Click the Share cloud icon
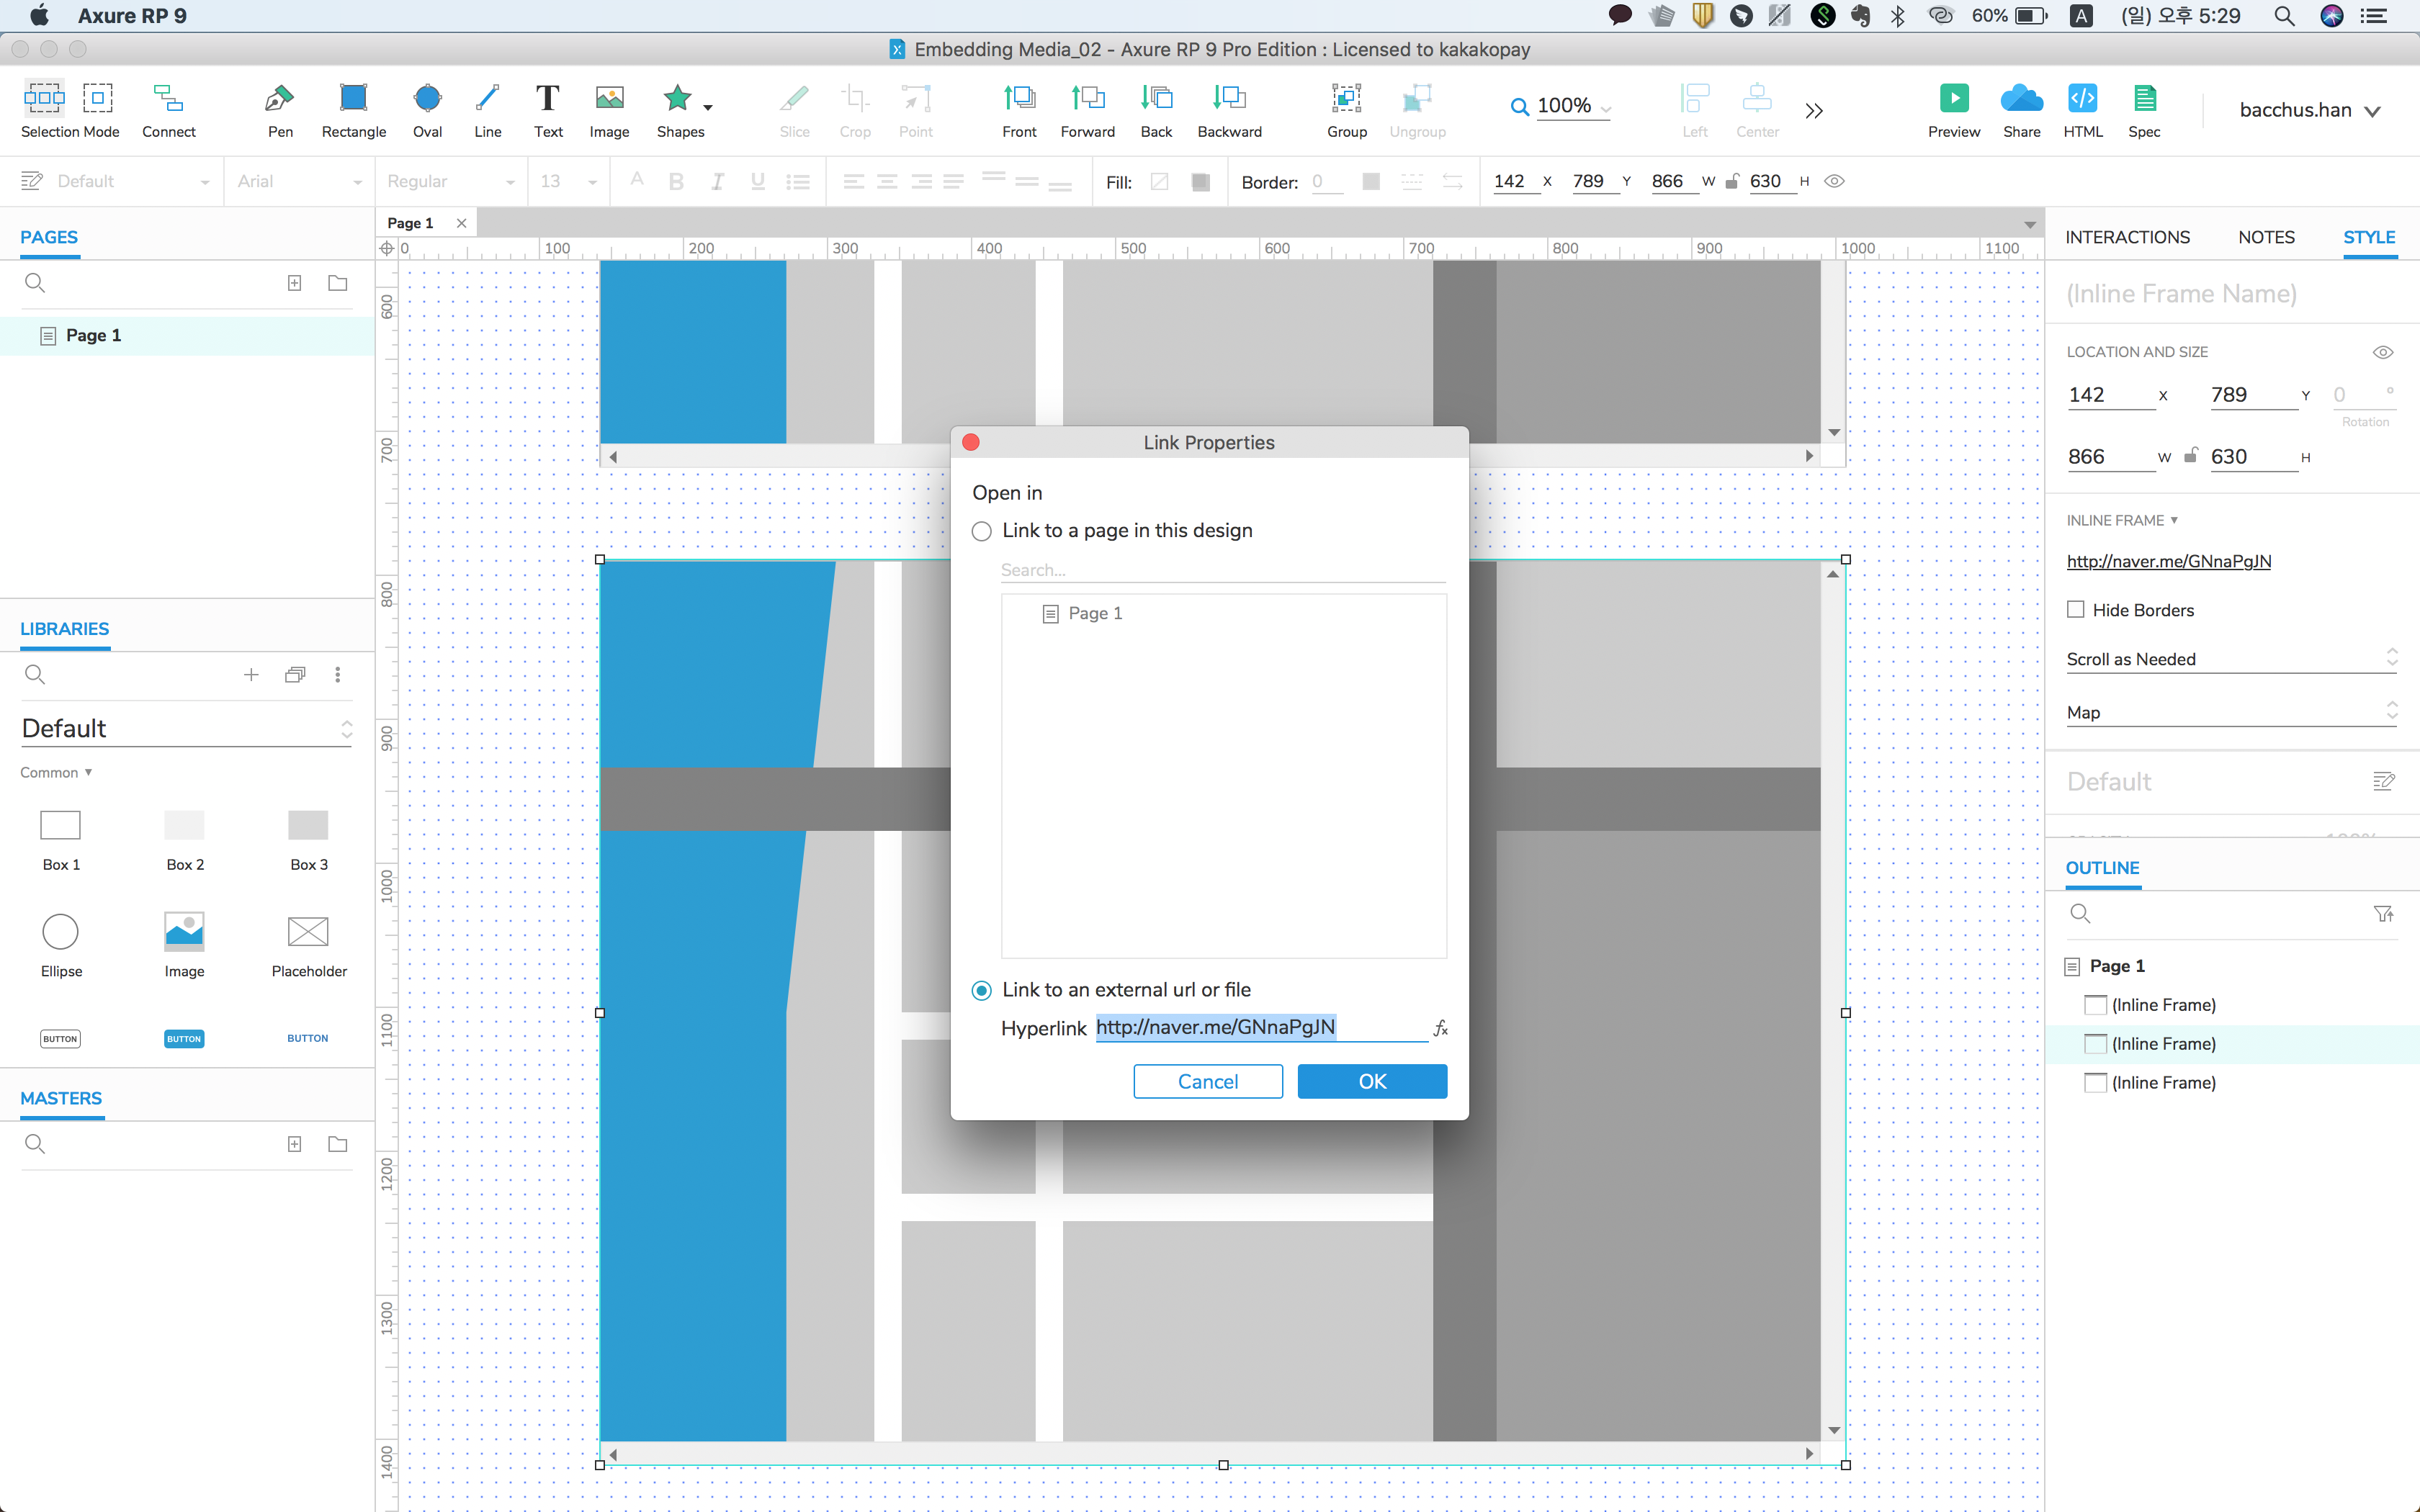Image resolution: width=2420 pixels, height=1512 pixels. (x=2021, y=99)
